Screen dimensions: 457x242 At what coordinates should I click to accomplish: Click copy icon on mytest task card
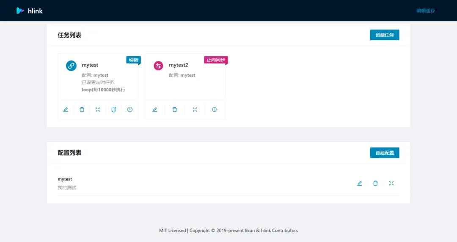tap(114, 109)
